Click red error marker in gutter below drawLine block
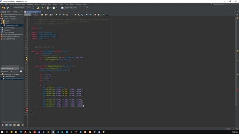This screenshot has height=134, width=239. click(x=27, y=108)
